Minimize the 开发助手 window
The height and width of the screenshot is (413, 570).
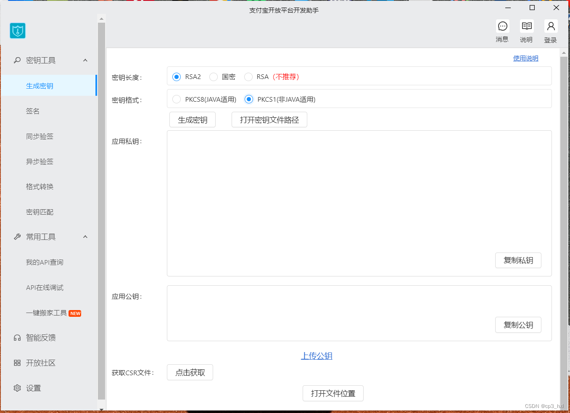(x=508, y=8)
